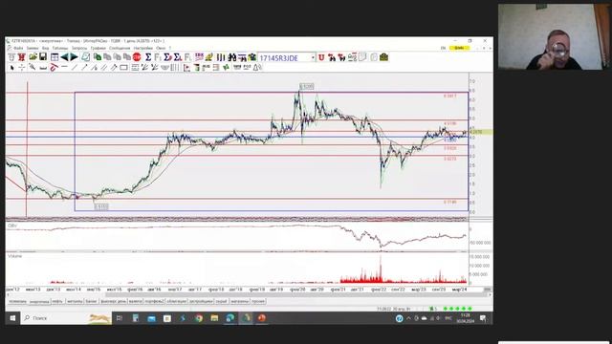The width and height of the screenshot is (612, 344).
Task: Open the Запросы menu
Action: pos(79,48)
